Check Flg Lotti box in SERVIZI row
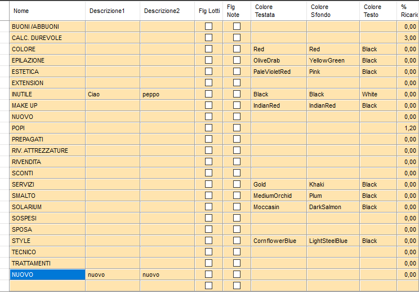 tap(208, 184)
